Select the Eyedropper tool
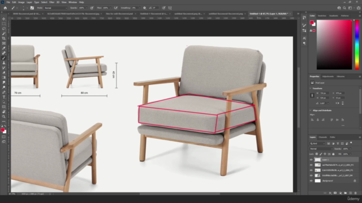The width and height of the screenshot is (362, 203). [x=4, y=48]
